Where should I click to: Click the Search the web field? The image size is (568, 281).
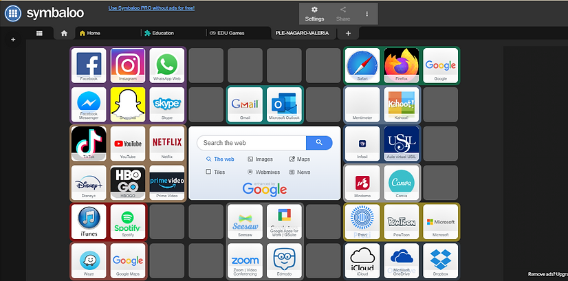(x=252, y=143)
